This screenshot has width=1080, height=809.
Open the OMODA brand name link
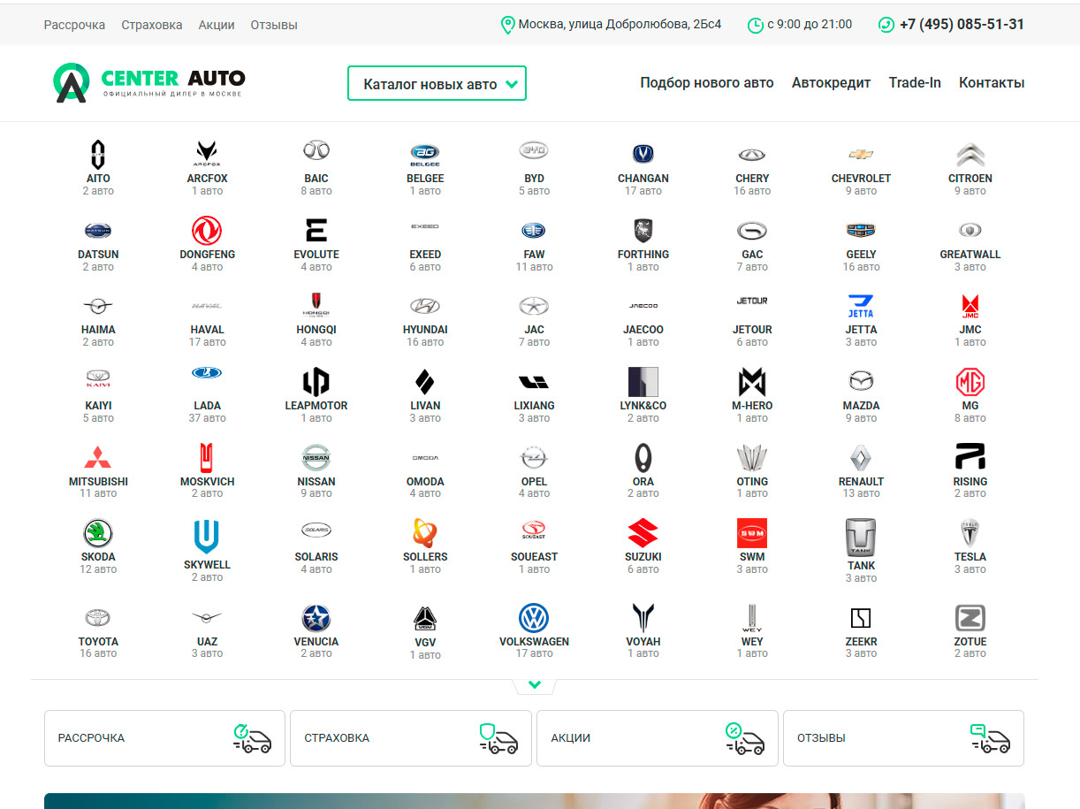point(425,482)
